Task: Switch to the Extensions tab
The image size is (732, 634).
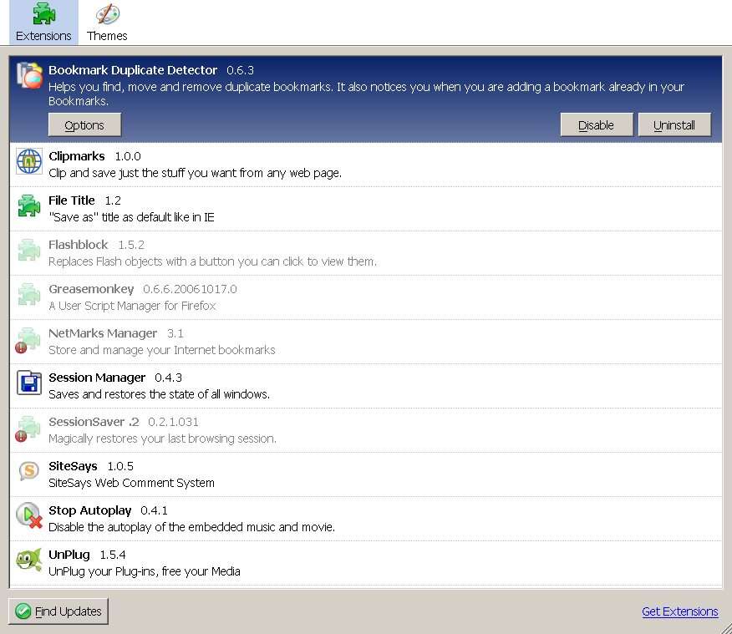Action: click(43, 23)
